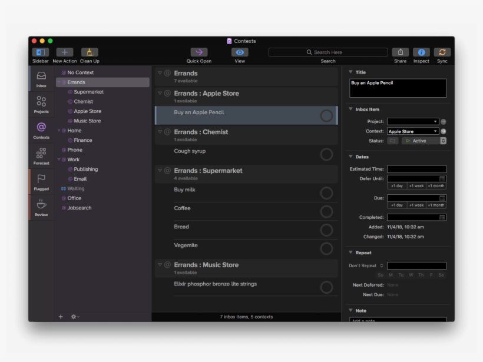Go to the Inbox perspective

tap(41, 79)
